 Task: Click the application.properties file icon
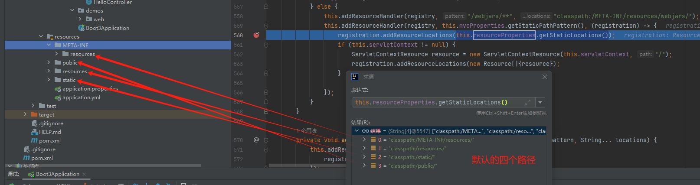58,89
